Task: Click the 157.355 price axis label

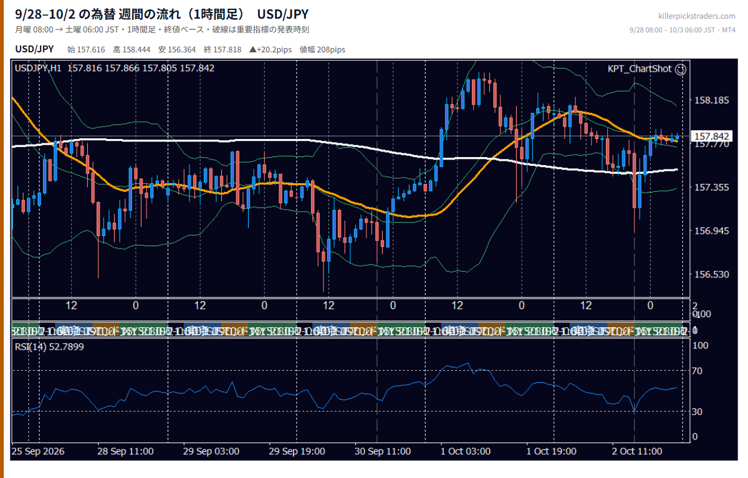Action: tap(711, 188)
